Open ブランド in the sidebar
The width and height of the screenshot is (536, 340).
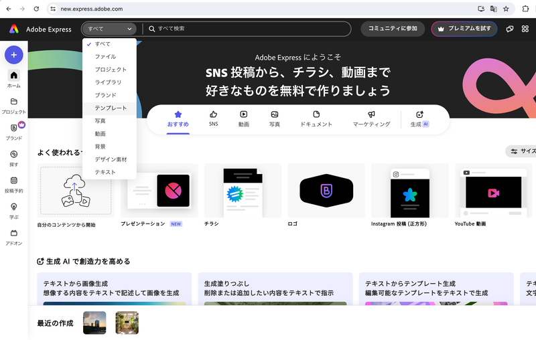click(13, 132)
